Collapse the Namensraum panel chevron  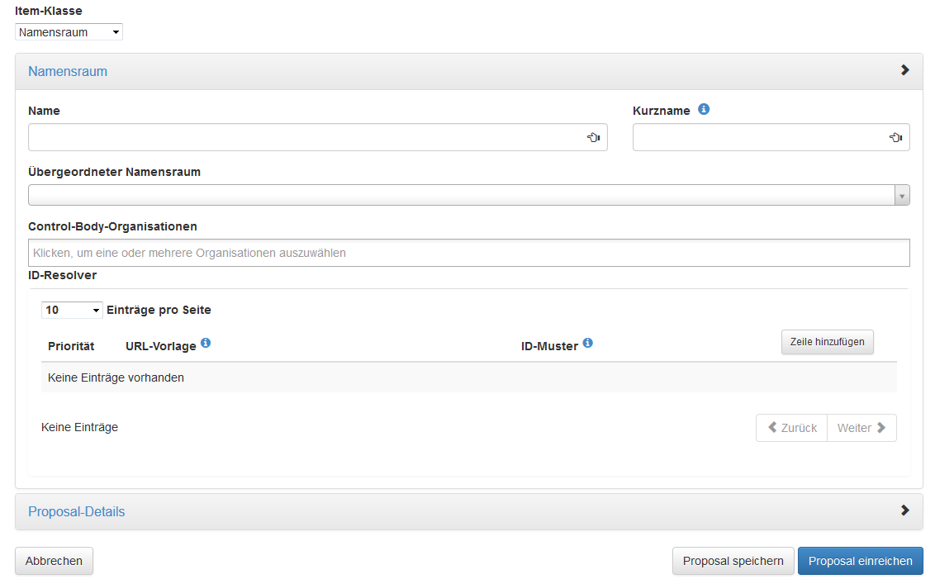pyautogui.click(x=904, y=70)
